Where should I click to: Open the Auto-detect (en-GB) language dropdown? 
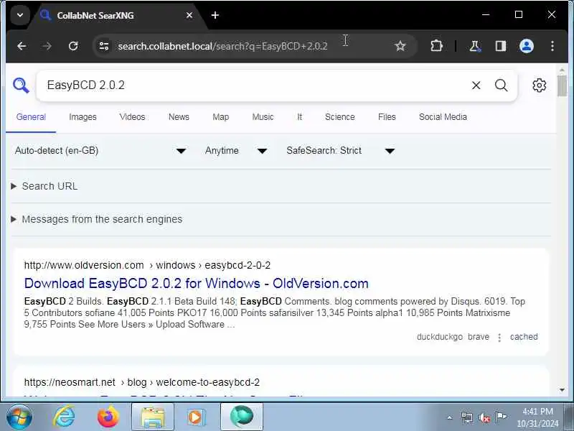point(100,151)
